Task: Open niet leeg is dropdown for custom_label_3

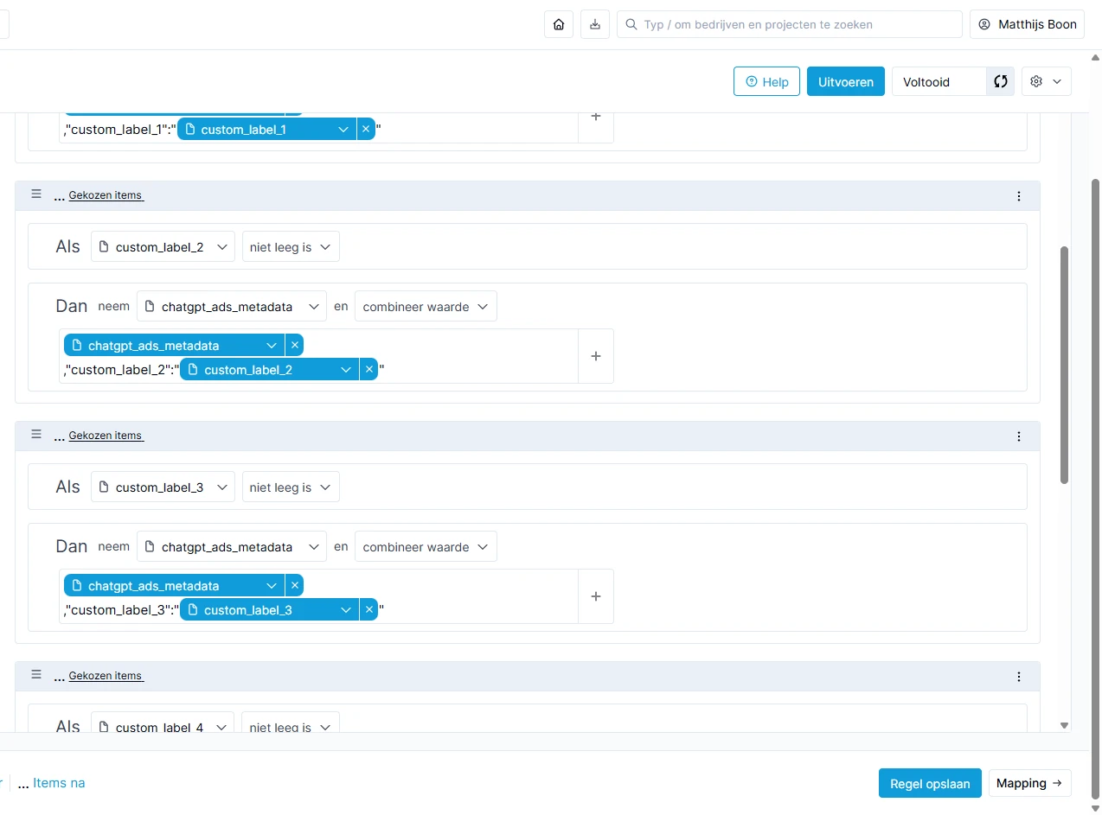Action: (291, 487)
